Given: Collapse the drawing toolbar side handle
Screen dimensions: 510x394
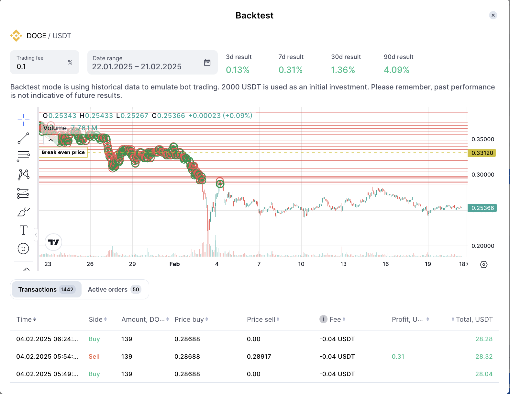Looking at the screenshot, I should point(36,235).
